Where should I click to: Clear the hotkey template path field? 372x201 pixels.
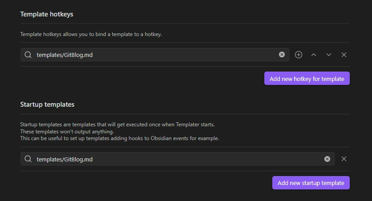click(282, 55)
